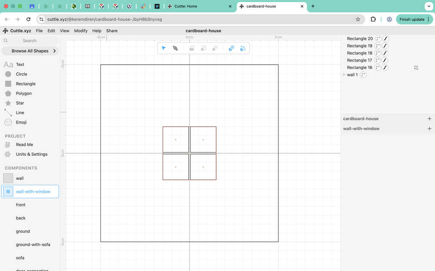This screenshot has width=435, height=271.
Task: Click Rectangle 19 stroke style icon
Action: (385, 46)
